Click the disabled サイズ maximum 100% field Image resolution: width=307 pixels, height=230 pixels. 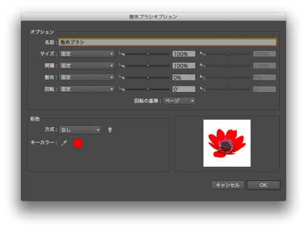265,54
